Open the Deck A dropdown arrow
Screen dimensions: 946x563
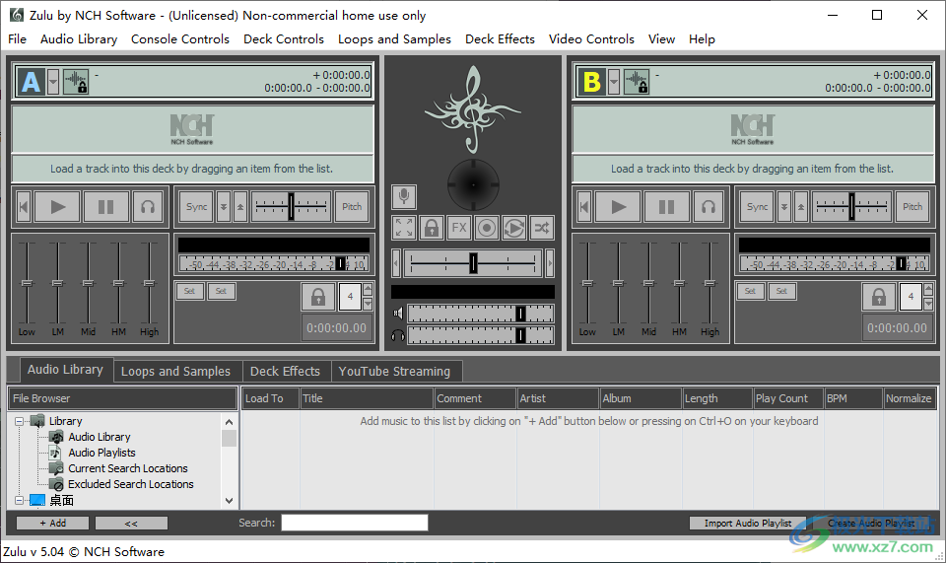tap(53, 82)
